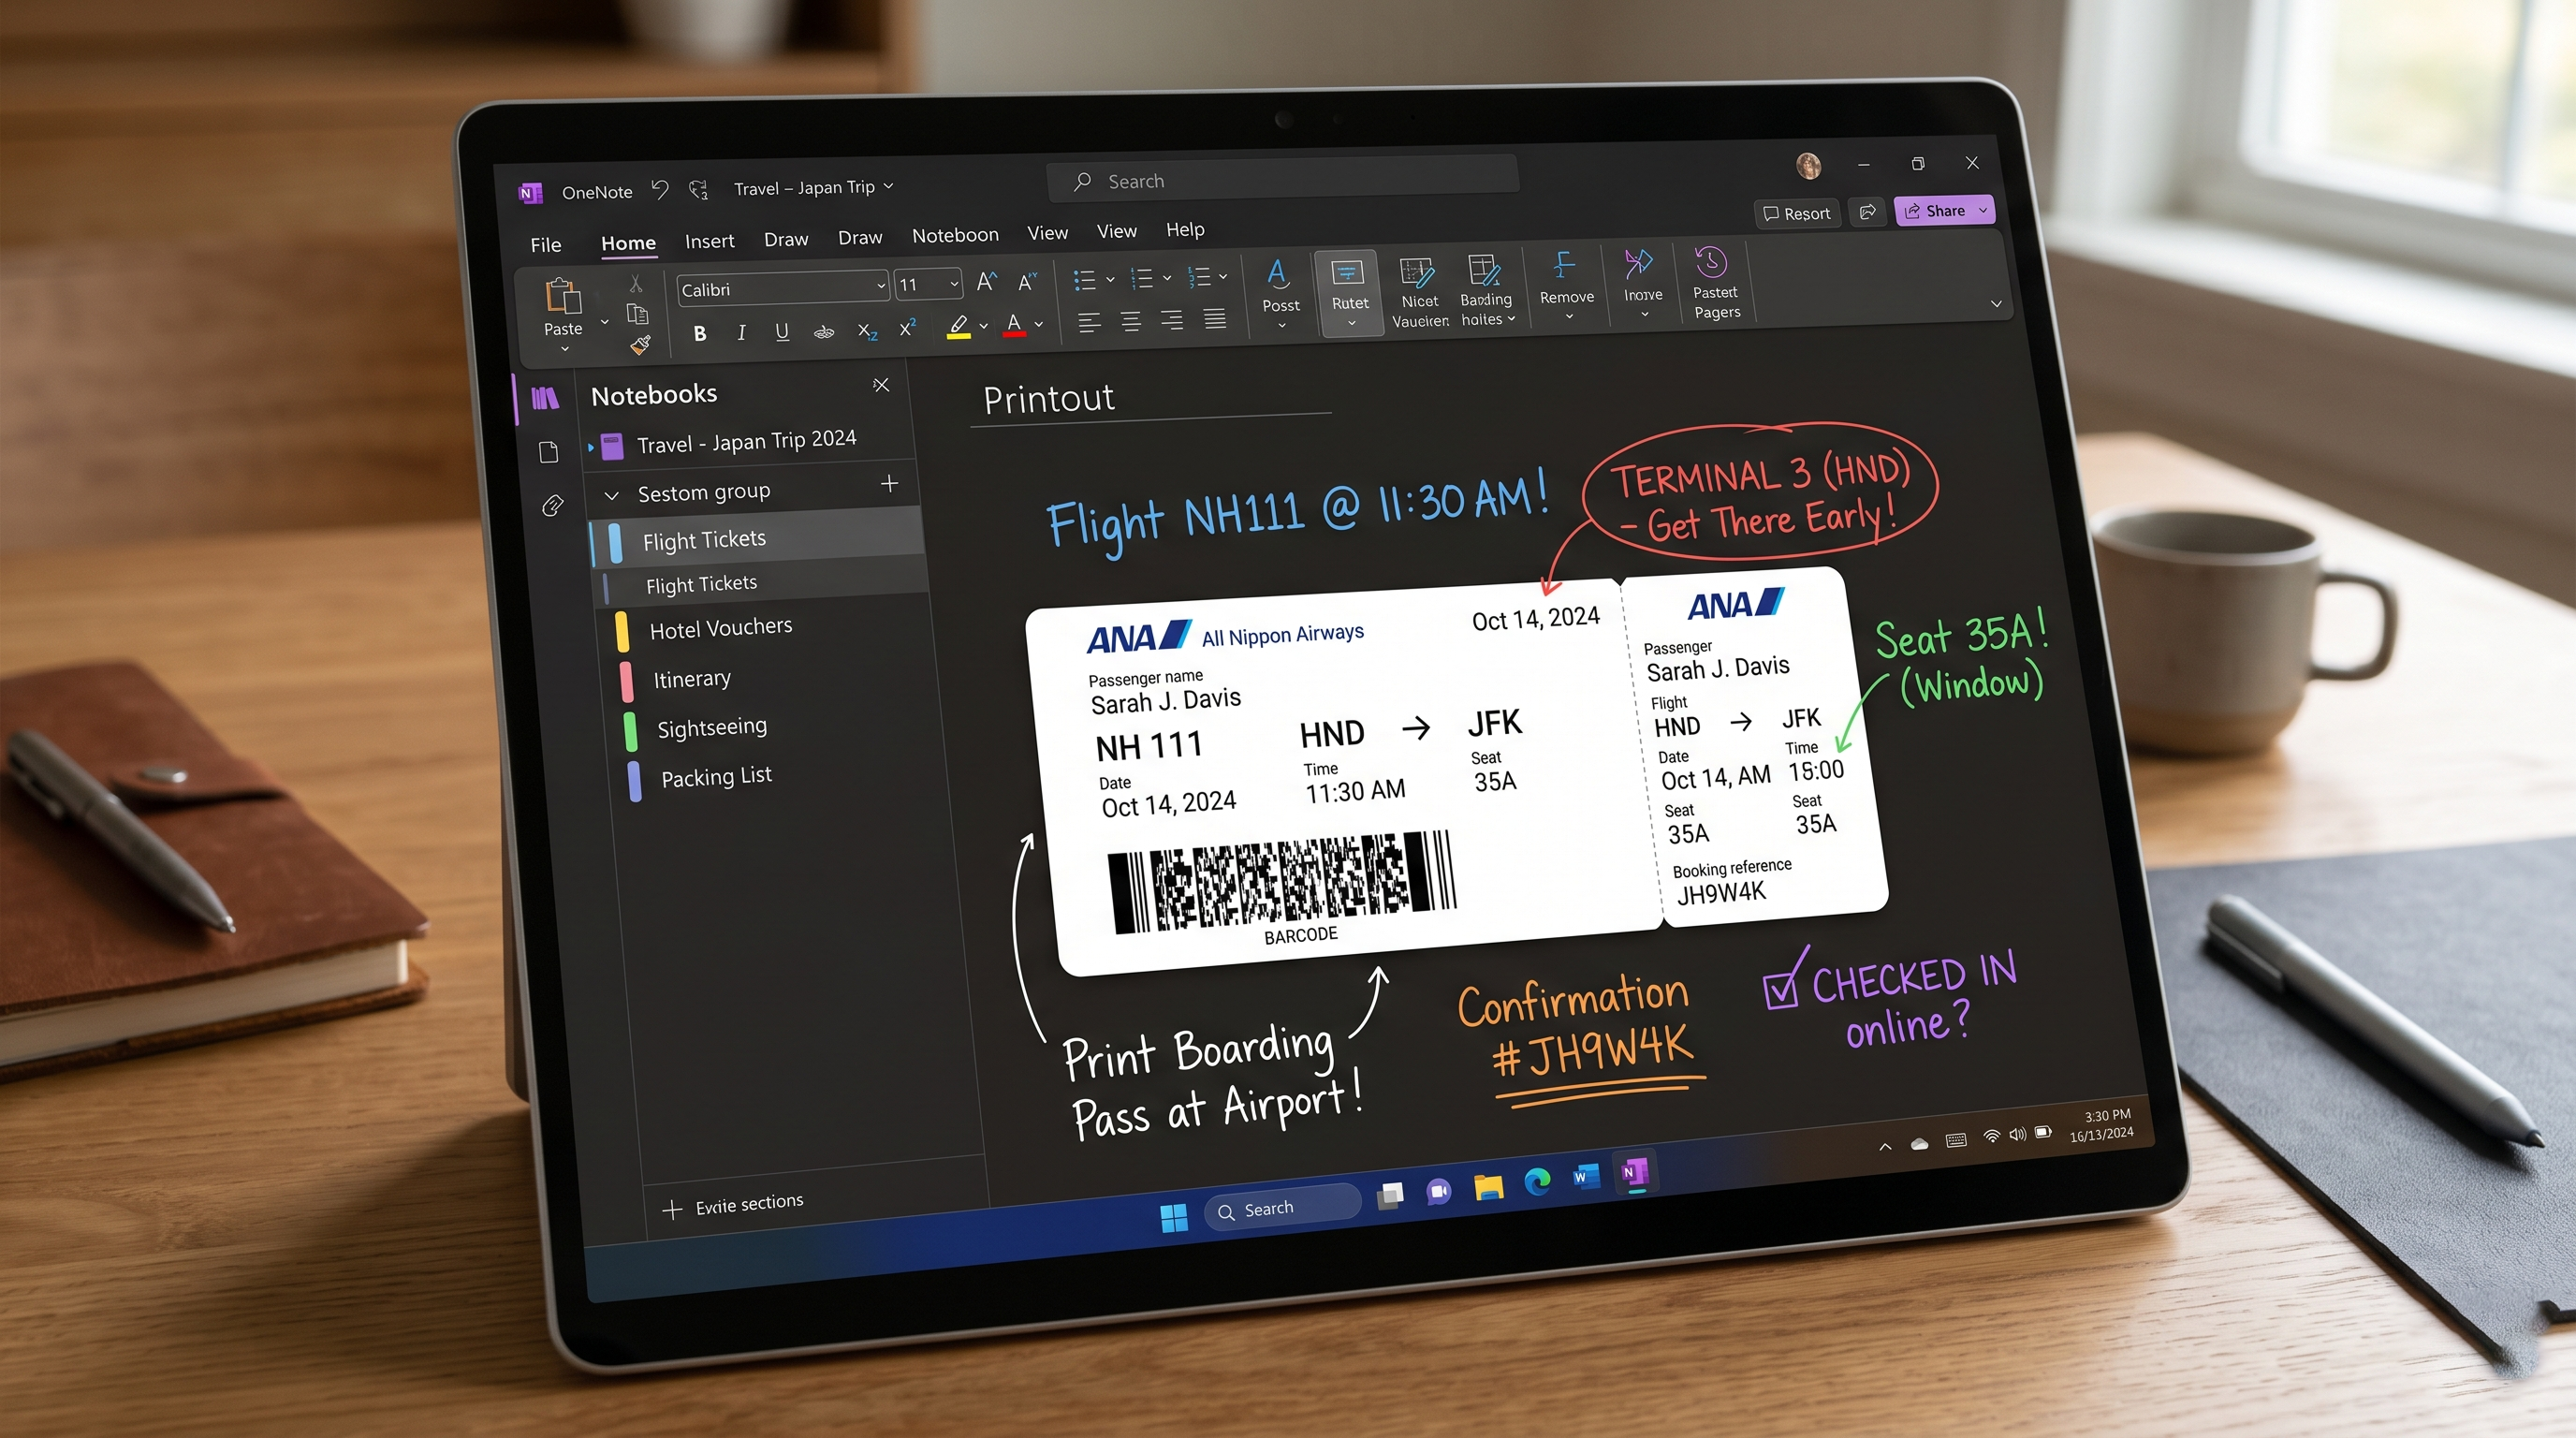The width and height of the screenshot is (2576, 1438).
Task: Undo the last action in title bar
Action: [x=660, y=189]
